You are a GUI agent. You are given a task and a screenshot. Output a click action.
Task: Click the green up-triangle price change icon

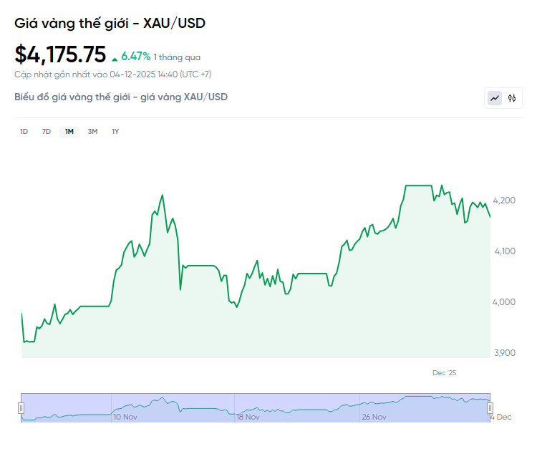point(115,57)
